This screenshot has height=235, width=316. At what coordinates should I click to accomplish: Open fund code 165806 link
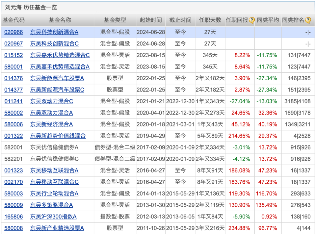(13, 217)
